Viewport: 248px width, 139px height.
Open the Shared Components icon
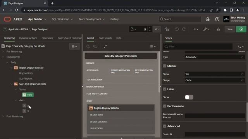click(x=219, y=29)
